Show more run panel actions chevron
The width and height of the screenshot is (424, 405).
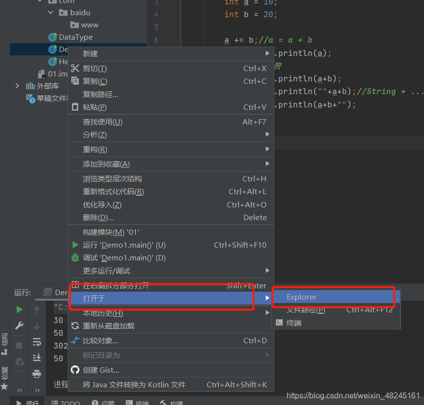pyautogui.click(x=37, y=390)
